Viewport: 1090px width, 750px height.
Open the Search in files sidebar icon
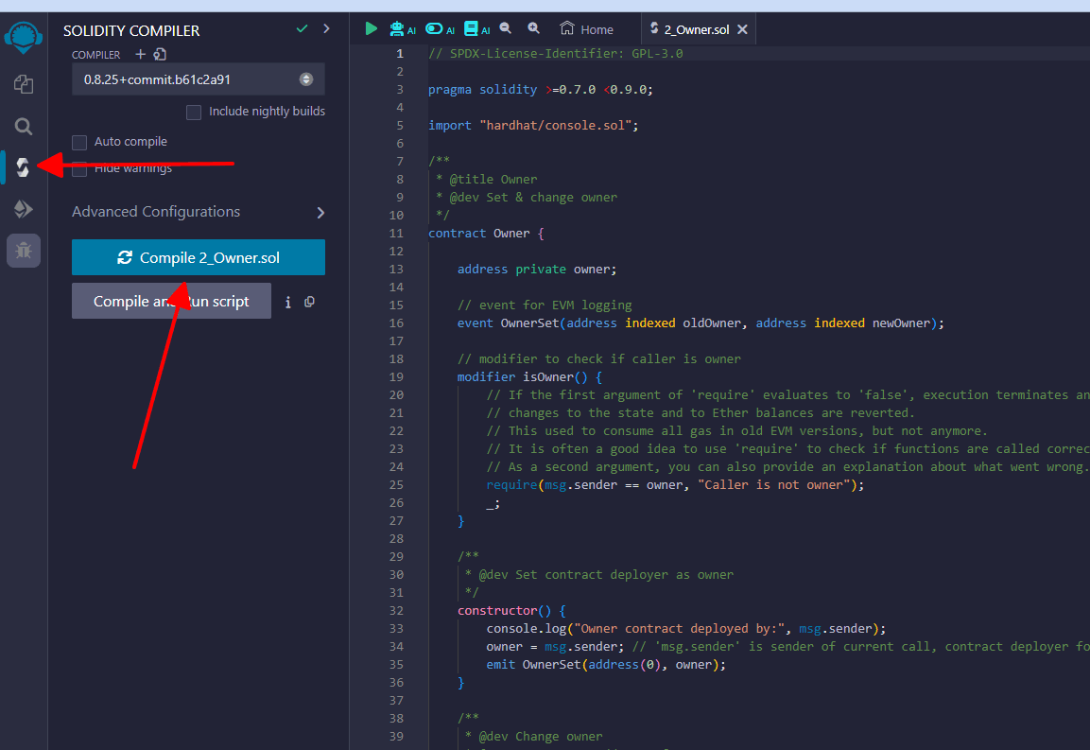tap(24, 127)
